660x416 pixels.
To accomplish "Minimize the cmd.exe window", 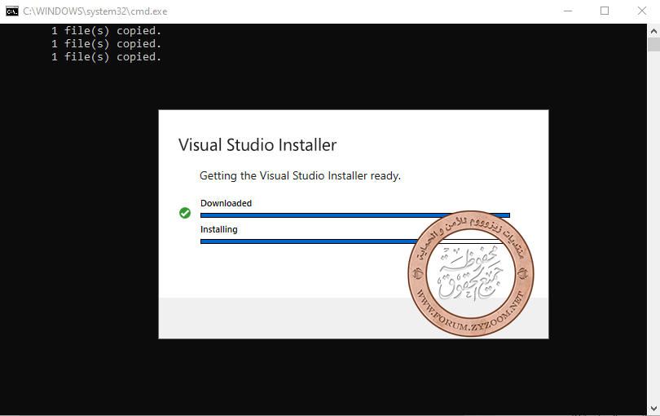I will [568, 11].
